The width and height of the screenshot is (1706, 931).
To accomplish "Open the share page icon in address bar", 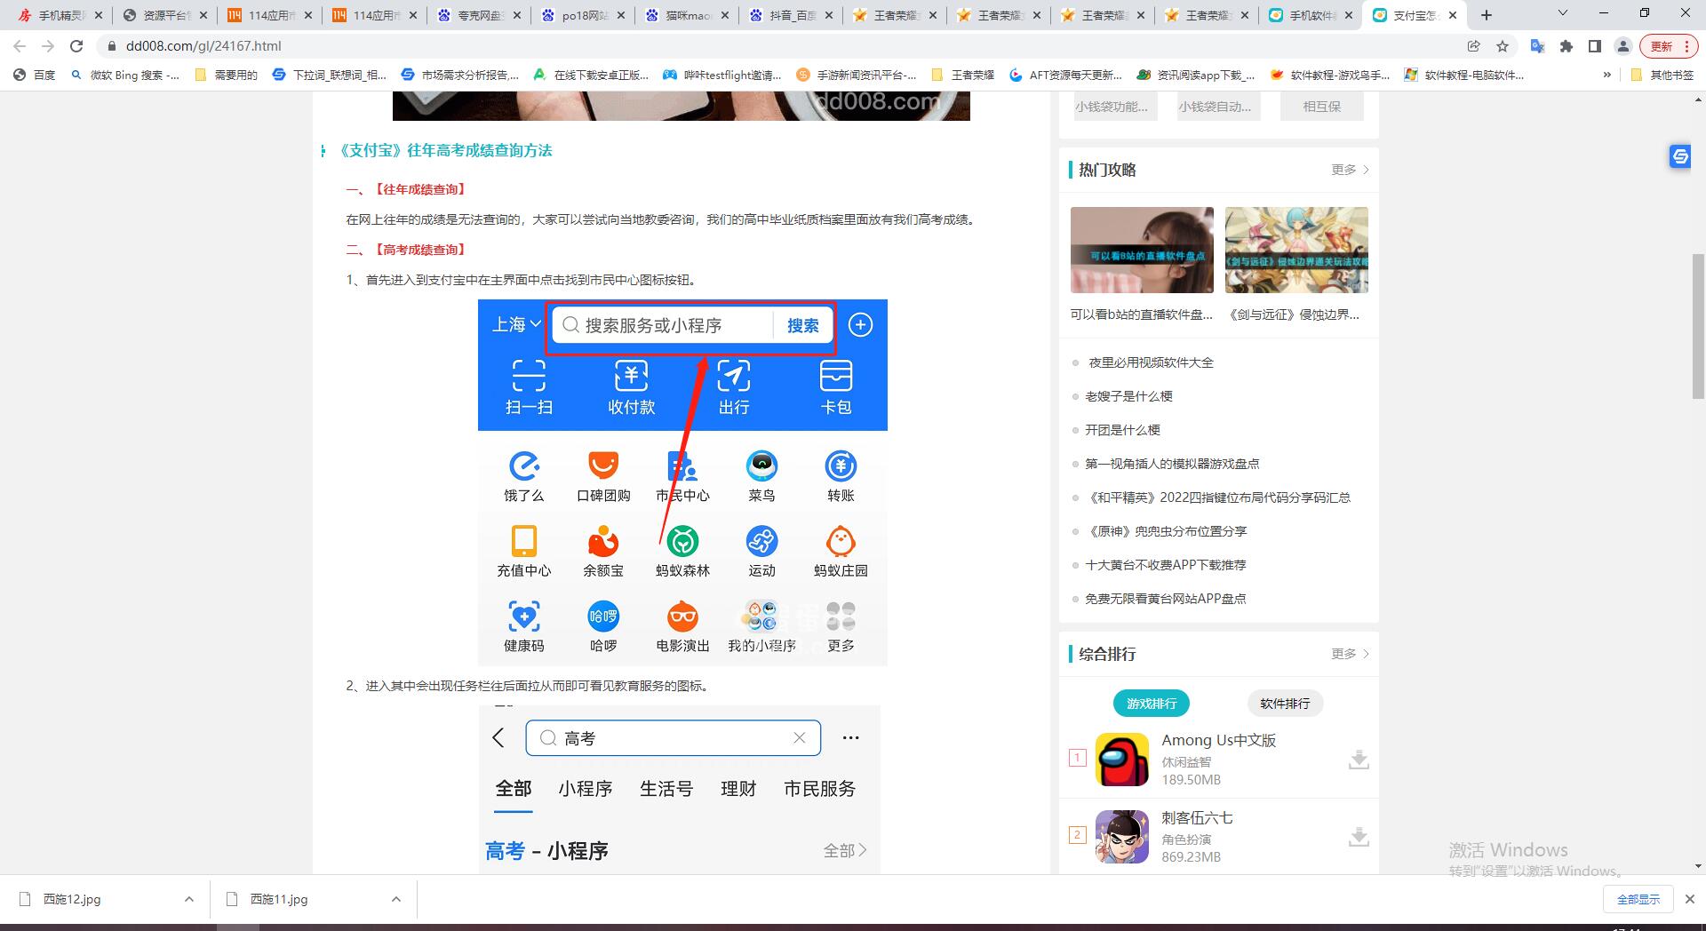I will coord(1474,46).
